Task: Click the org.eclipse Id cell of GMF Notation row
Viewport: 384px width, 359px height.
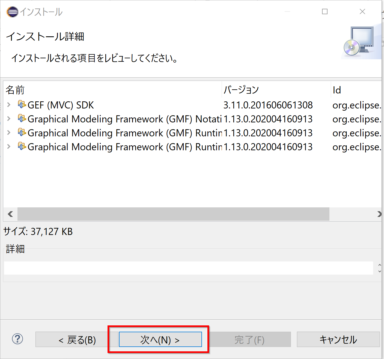Action: [357, 119]
